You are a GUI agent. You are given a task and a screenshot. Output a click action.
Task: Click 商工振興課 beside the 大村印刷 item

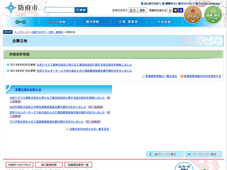coord(96,107)
